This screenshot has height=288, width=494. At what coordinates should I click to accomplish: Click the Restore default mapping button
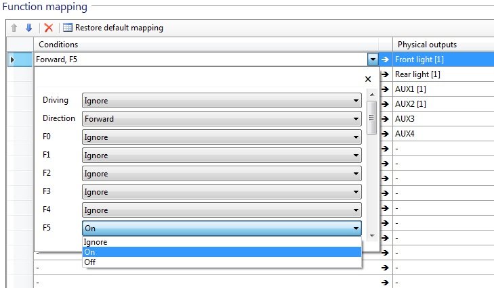[113, 28]
